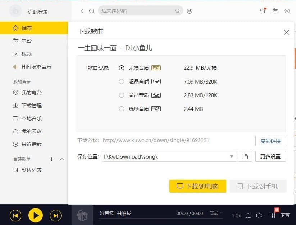296x225 pixels.
Task: Open 视频 in the sidebar
Action: (34, 54)
